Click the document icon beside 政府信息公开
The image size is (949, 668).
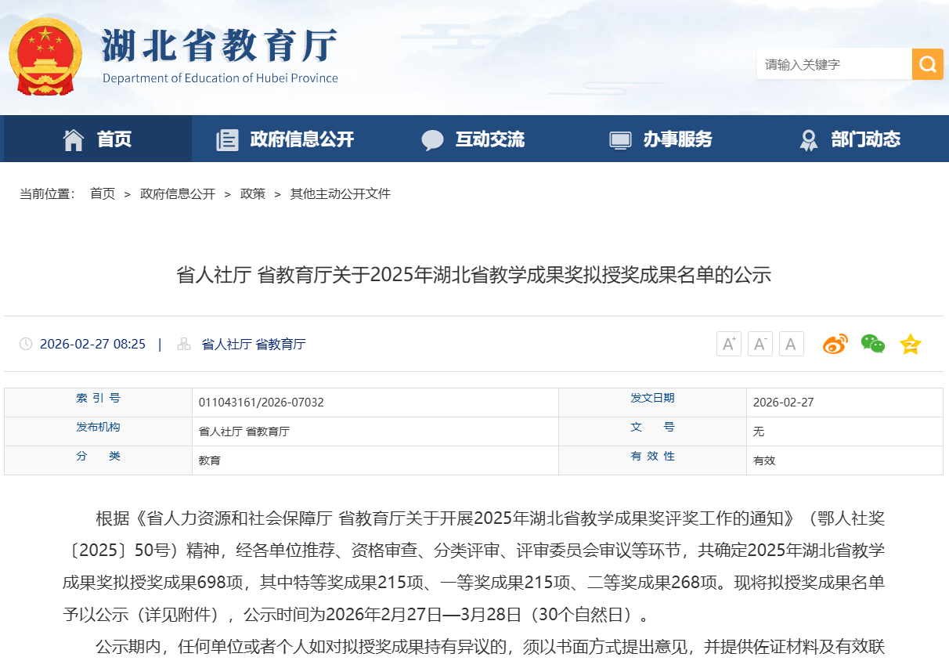pyautogui.click(x=227, y=140)
